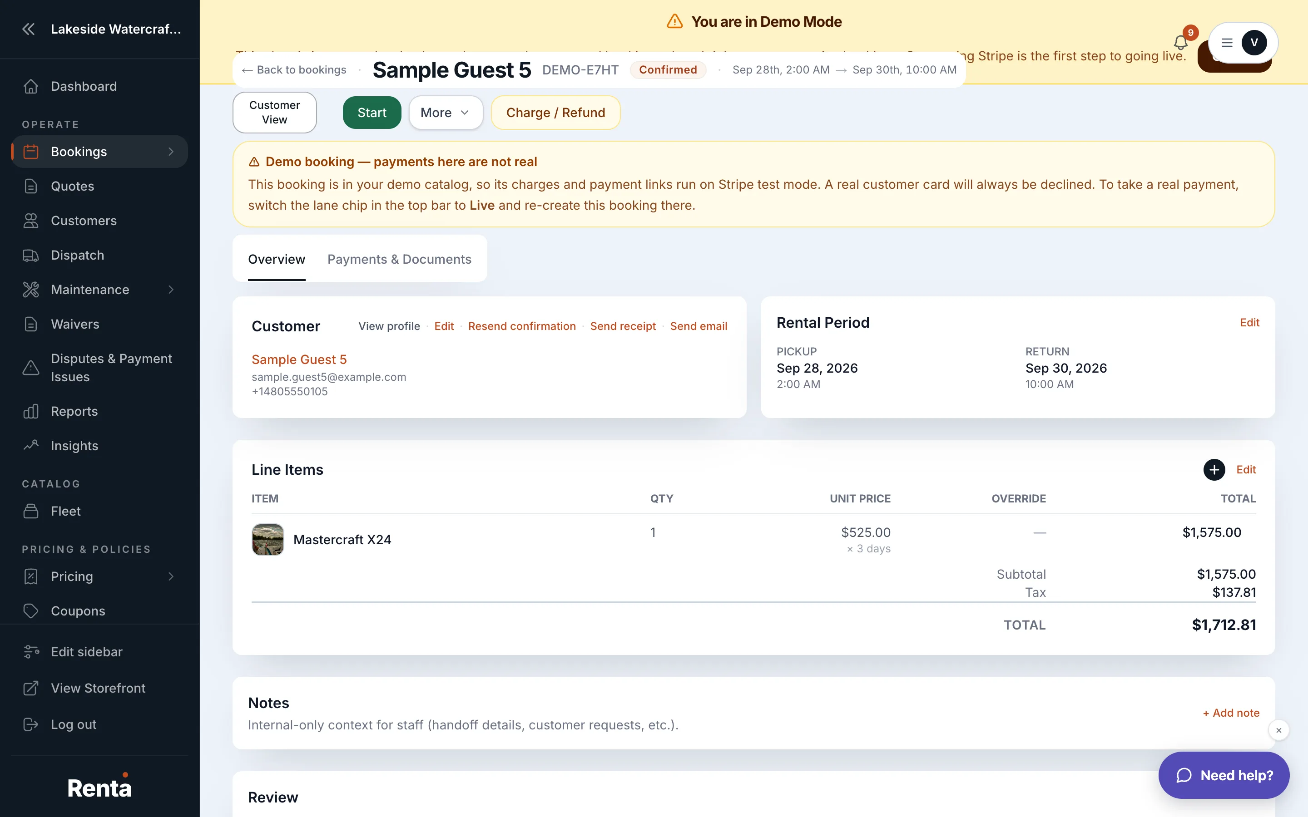Click the Log out icon

pos(31,724)
